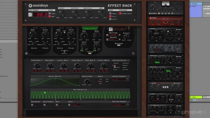
Task: Click filter one Gain knob
Action: point(45,34)
